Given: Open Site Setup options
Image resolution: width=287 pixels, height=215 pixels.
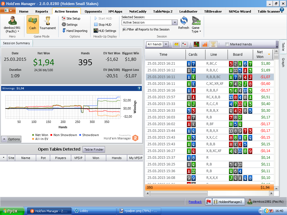Looking at the screenshot, I should [x=71, y=18].
